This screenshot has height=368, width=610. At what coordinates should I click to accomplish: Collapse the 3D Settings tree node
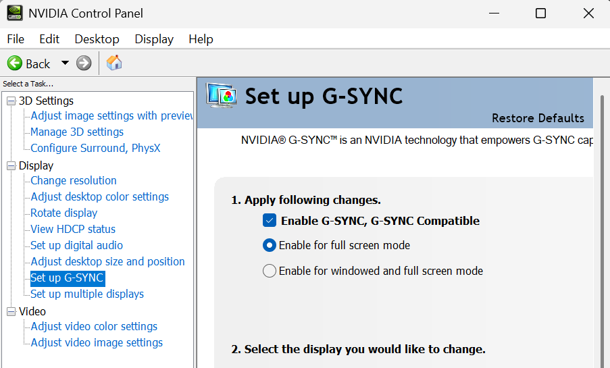pos(11,101)
